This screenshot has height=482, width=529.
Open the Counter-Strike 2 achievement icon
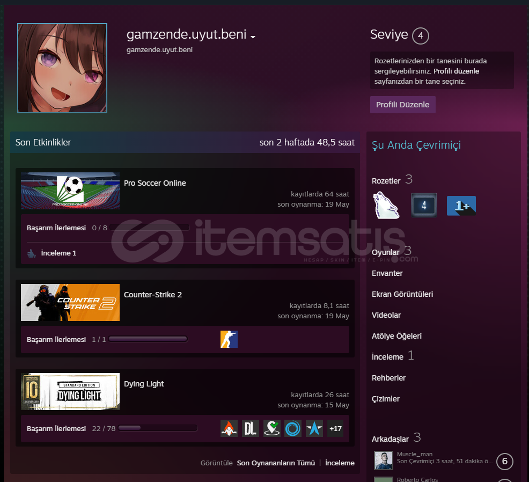click(229, 339)
